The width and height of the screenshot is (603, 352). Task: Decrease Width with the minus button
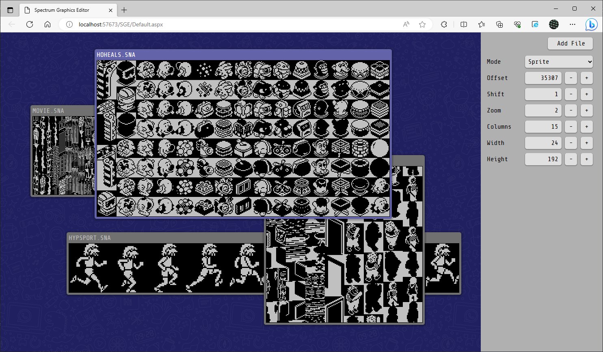click(x=571, y=143)
